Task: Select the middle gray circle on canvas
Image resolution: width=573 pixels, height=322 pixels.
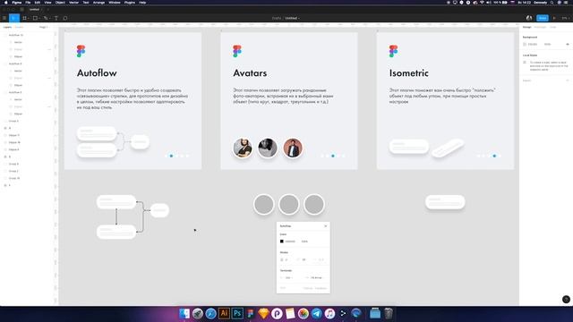Action: tap(288, 204)
